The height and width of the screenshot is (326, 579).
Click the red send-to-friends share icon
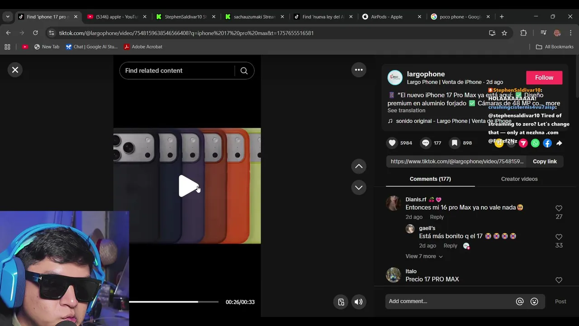click(523, 143)
